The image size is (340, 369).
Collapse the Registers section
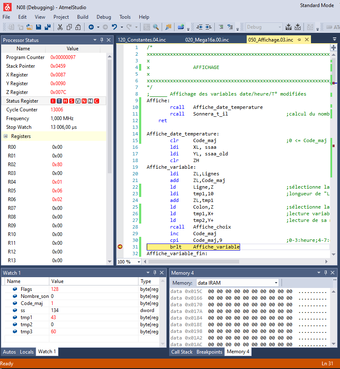point(5,136)
